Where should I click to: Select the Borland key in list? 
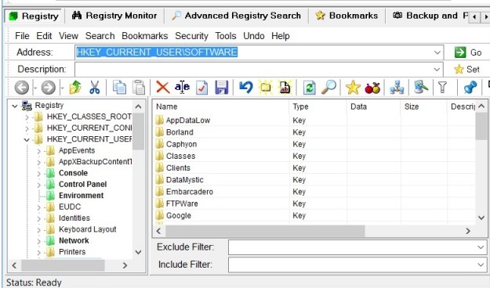(180, 132)
